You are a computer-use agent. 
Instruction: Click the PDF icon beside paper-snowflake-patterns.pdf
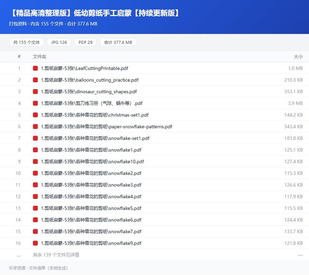tap(35, 127)
